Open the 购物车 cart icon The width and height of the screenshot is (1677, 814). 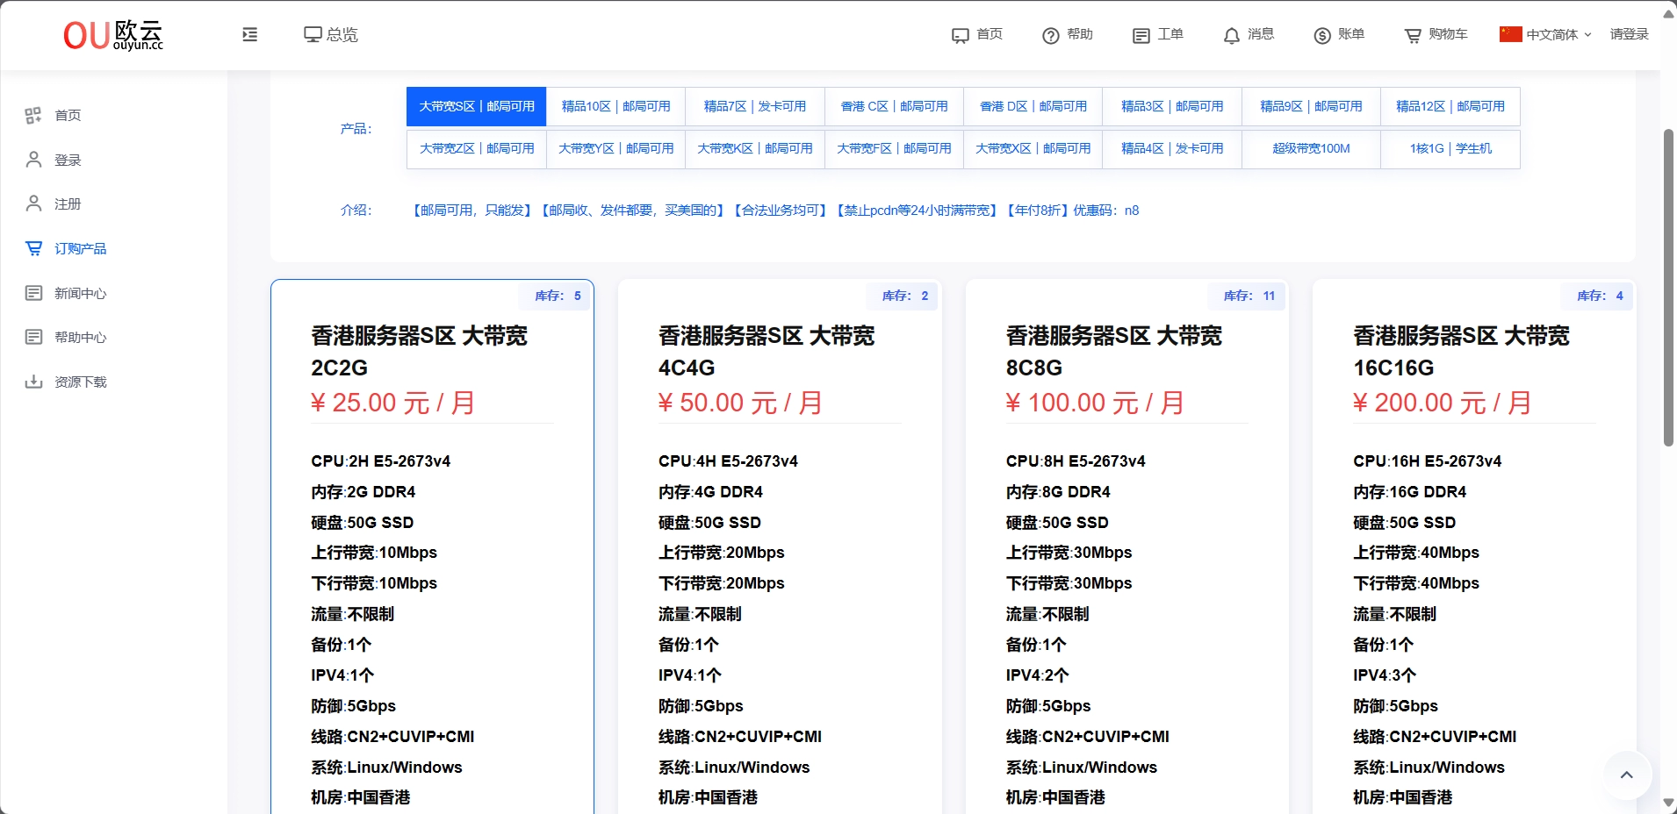[x=1413, y=36]
